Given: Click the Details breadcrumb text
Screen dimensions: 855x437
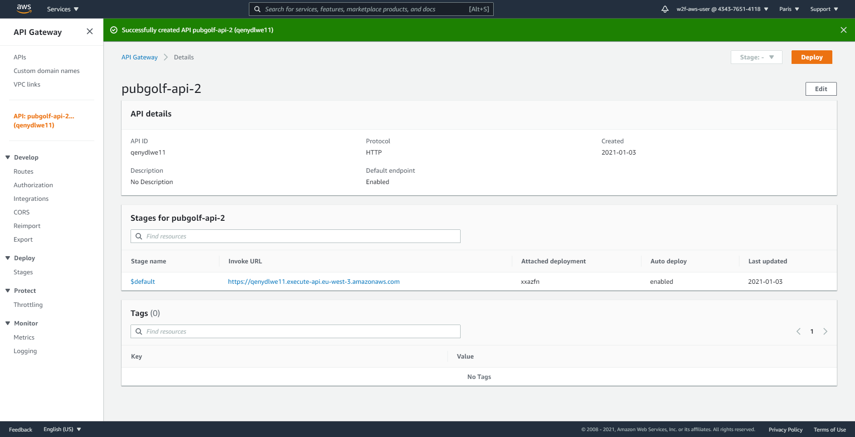Looking at the screenshot, I should 184,57.
